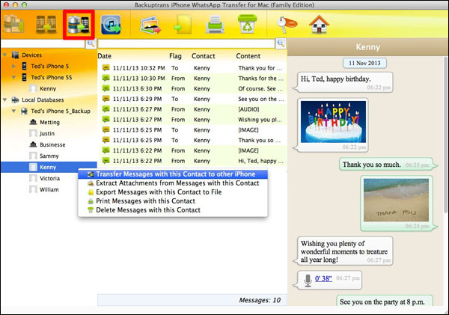The image size is (449, 315).
Task: Click the printer toolbar icon
Action: click(x=215, y=25)
